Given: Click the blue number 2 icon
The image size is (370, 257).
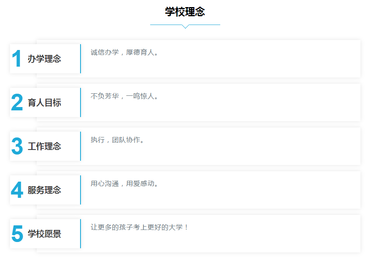Looking at the screenshot, I should coord(17,102).
